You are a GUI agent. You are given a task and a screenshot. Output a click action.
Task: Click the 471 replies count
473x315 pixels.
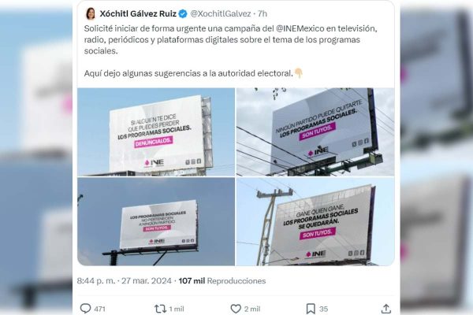click(99, 309)
